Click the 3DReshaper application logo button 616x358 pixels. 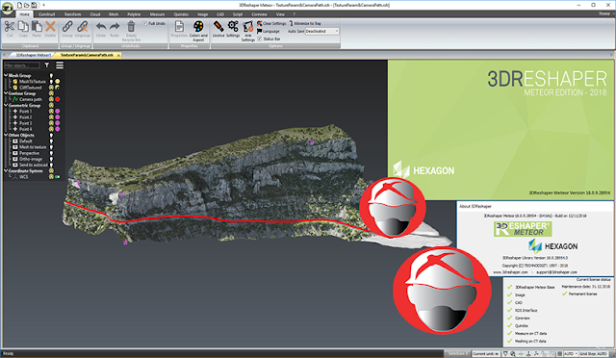coord(7,9)
